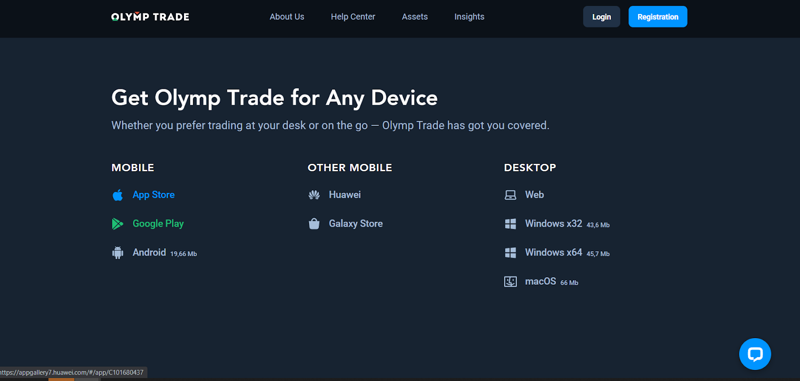Go to the Help Center page
Image resolution: width=800 pixels, height=381 pixels.
pos(353,17)
